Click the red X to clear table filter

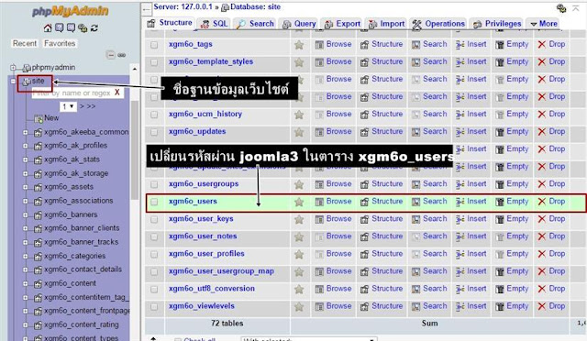coord(117,93)
